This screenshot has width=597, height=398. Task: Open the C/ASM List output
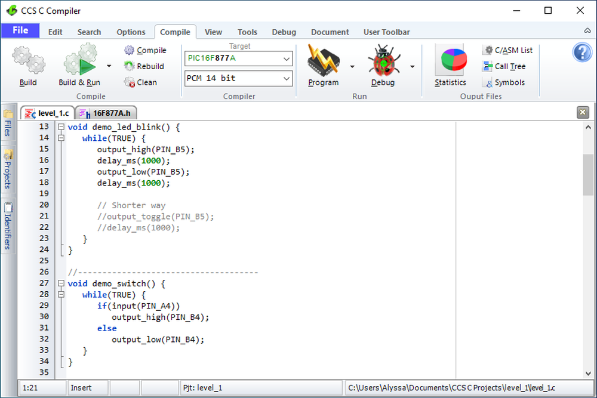pyautogui.click(x=508, y=50)
